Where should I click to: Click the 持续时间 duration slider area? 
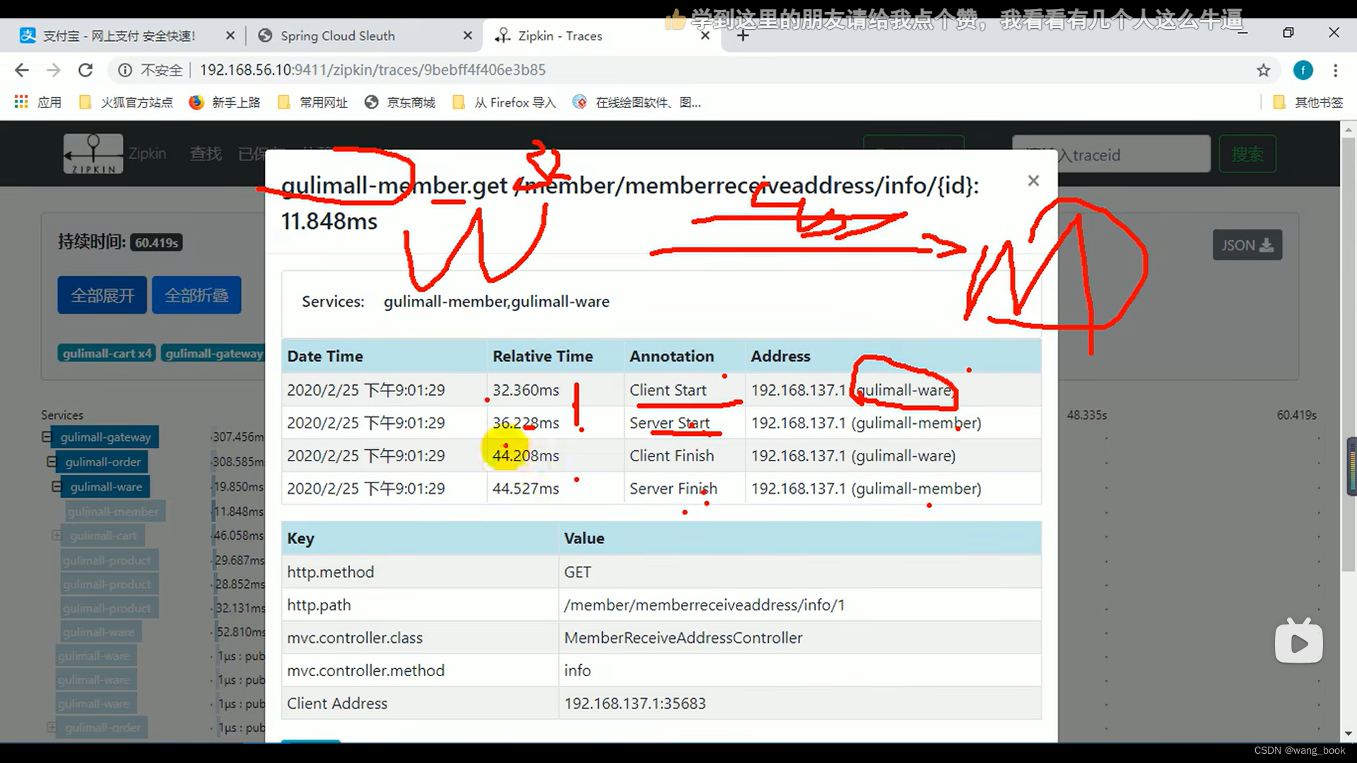coord(155,242)
